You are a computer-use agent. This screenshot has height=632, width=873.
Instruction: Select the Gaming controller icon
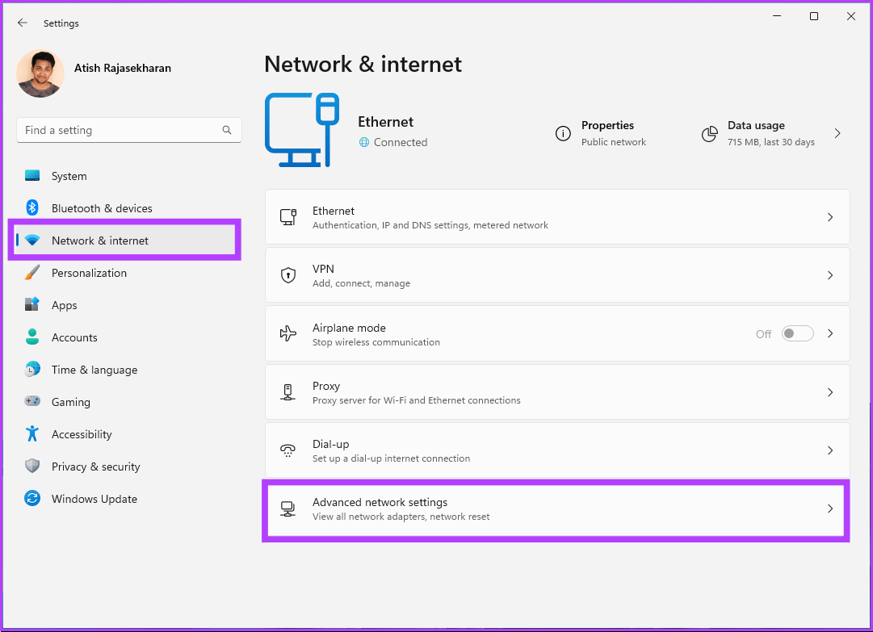32,401
